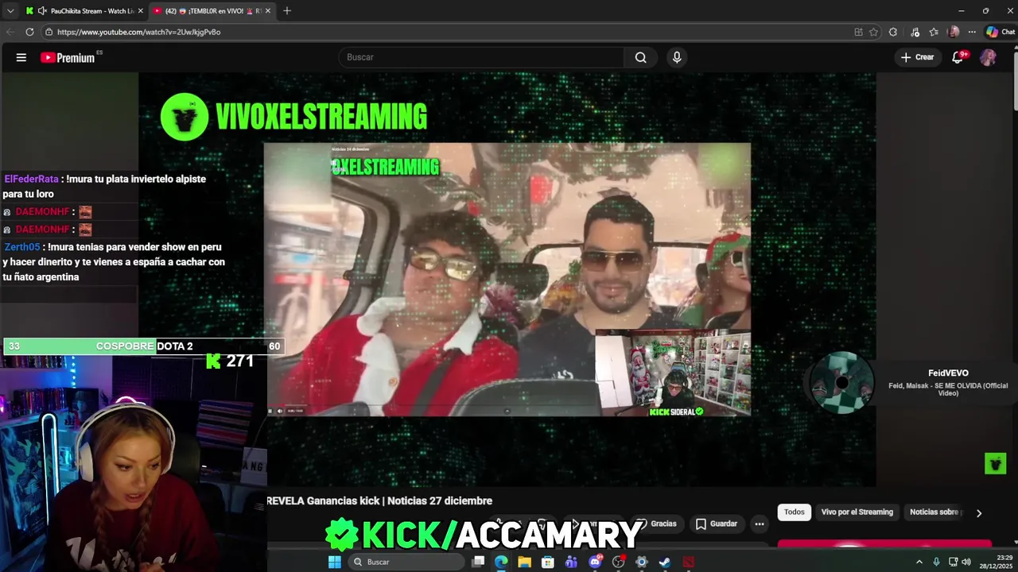Open Microsoft Store from taskbar
Viewport: 1018px width, 572px height.
[548, 562]
